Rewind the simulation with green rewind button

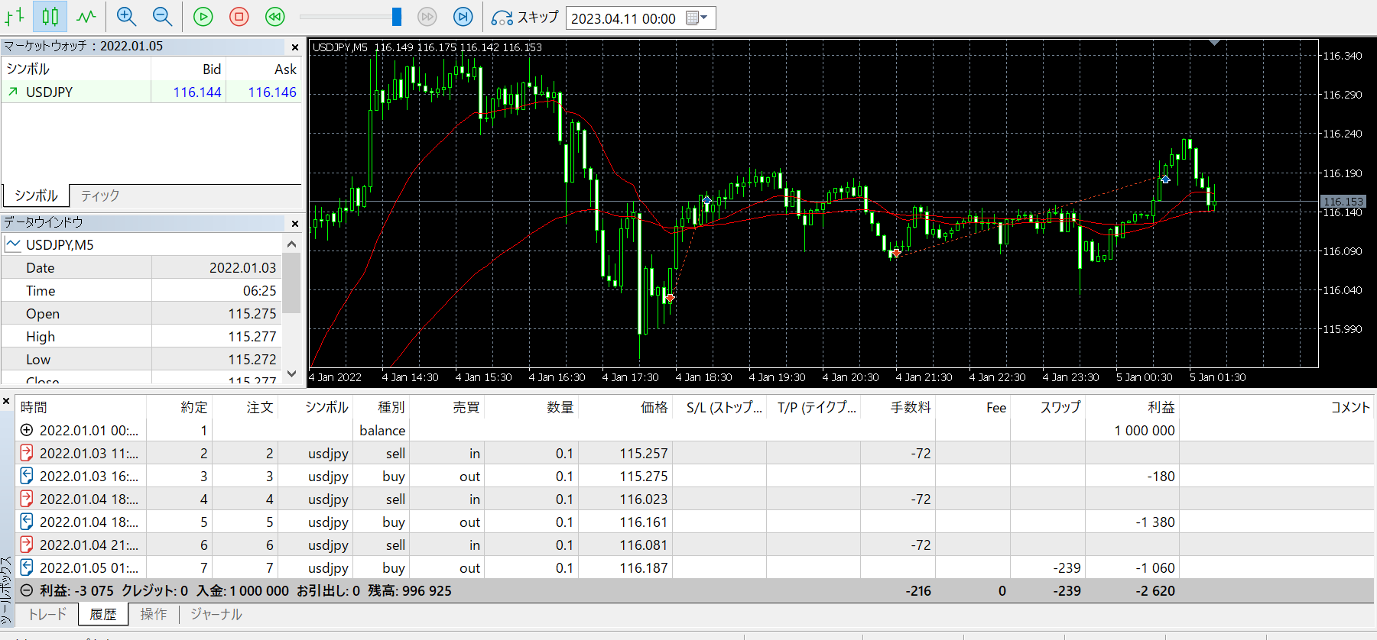(x=275, y=16)
